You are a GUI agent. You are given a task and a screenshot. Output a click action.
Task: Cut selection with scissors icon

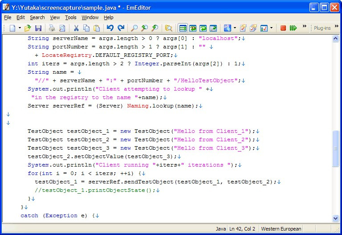76,28
